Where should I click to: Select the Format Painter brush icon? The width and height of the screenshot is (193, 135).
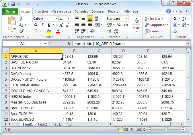[x=21, y=31]
